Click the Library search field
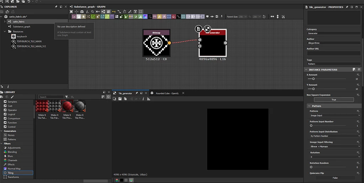The height and width of the screenshot is (183, 364). tap(51, 97)
